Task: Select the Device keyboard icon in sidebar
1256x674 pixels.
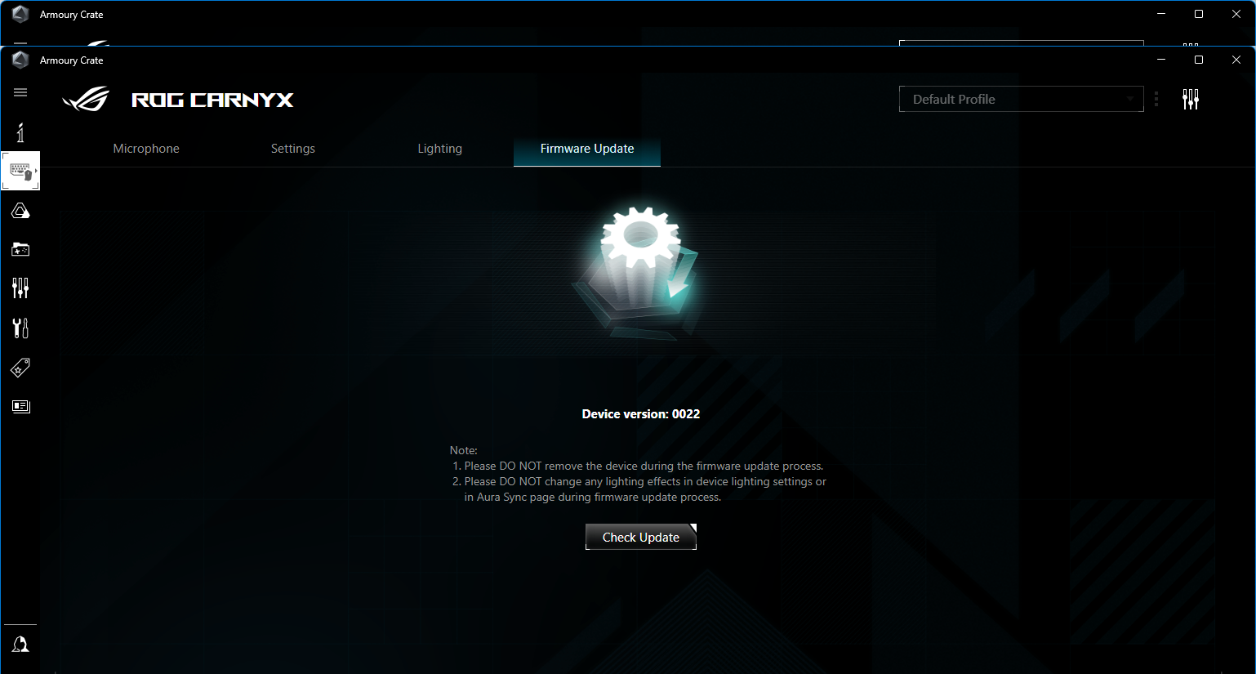Action: [x=20, y=171]
